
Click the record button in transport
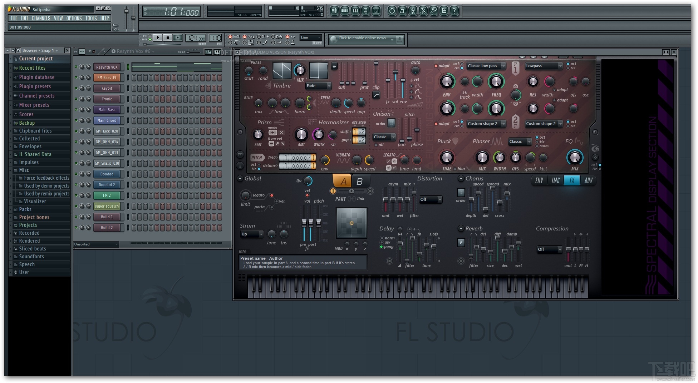pos(178,38)
